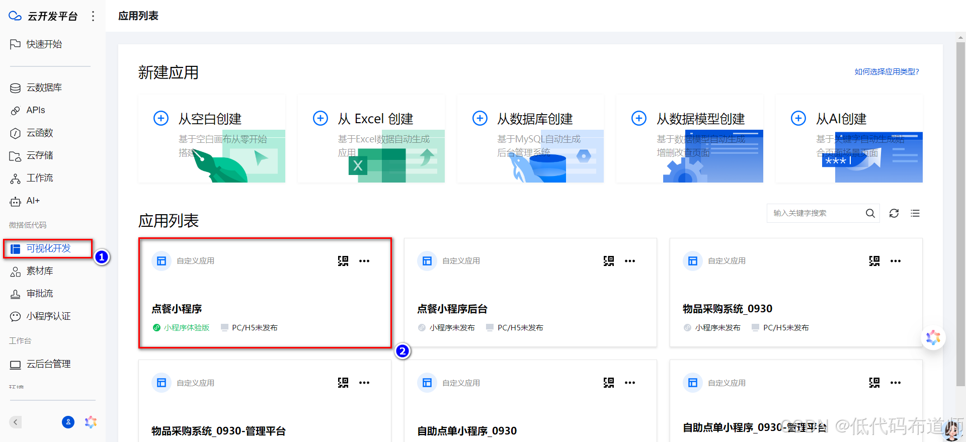
Task: Click the 云开发平台 logo
Action: click(x=43, y=16)
